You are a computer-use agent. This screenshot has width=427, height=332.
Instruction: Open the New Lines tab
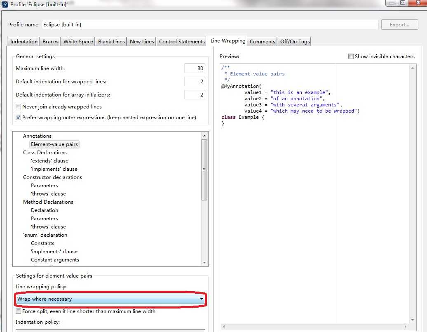(142, 41)
